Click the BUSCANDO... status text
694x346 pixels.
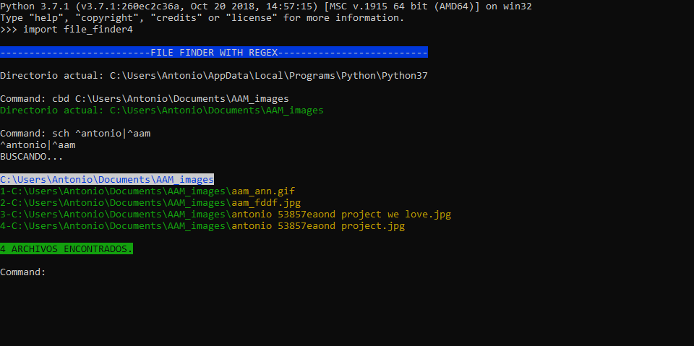(x=31, y=157)
